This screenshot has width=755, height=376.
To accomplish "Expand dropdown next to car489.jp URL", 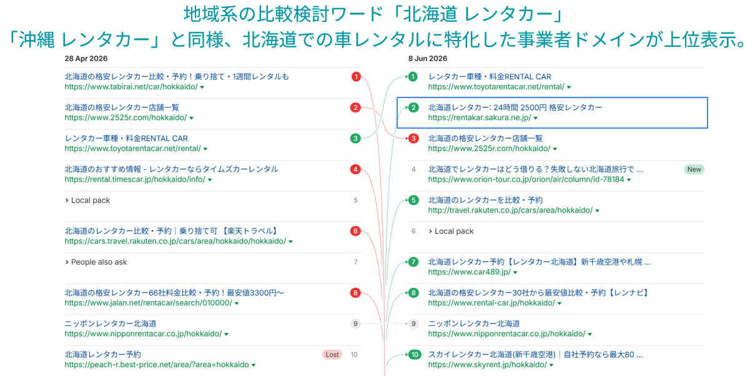I will pyautogui.click(x=515, y=273).
